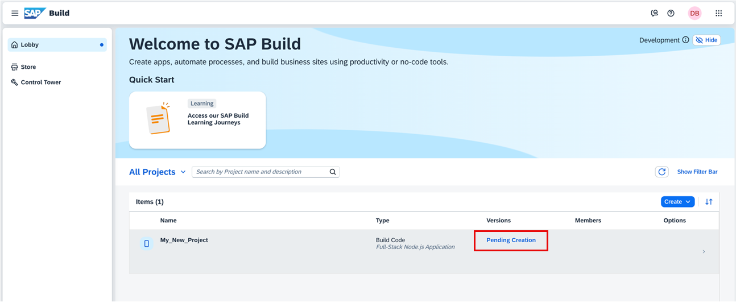Click the Type column header
Image resolution: width=736 pixels, height=307 pixels.
(x=383, y=221)
